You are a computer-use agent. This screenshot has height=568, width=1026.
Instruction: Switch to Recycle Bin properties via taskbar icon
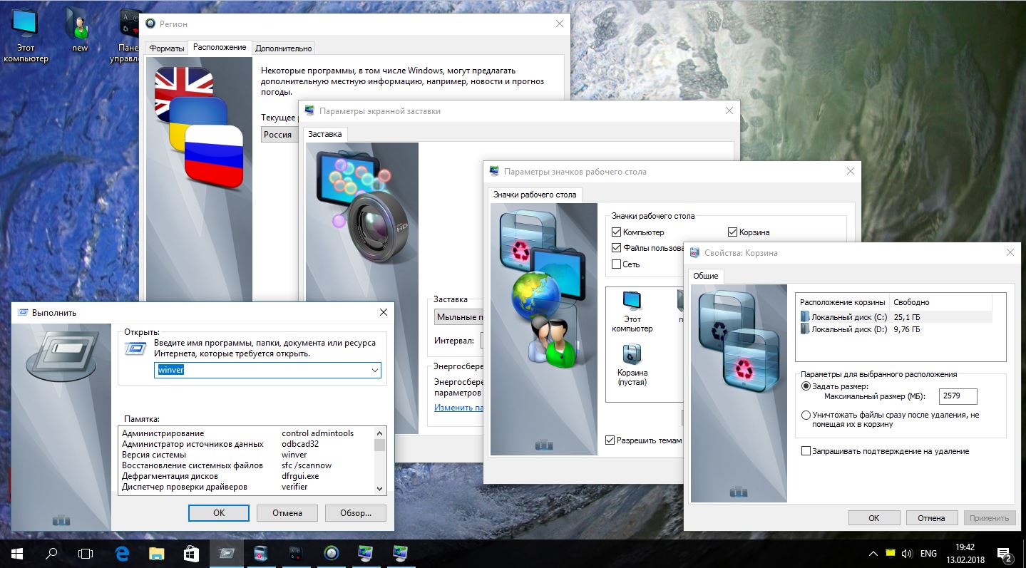click(261, 553)
